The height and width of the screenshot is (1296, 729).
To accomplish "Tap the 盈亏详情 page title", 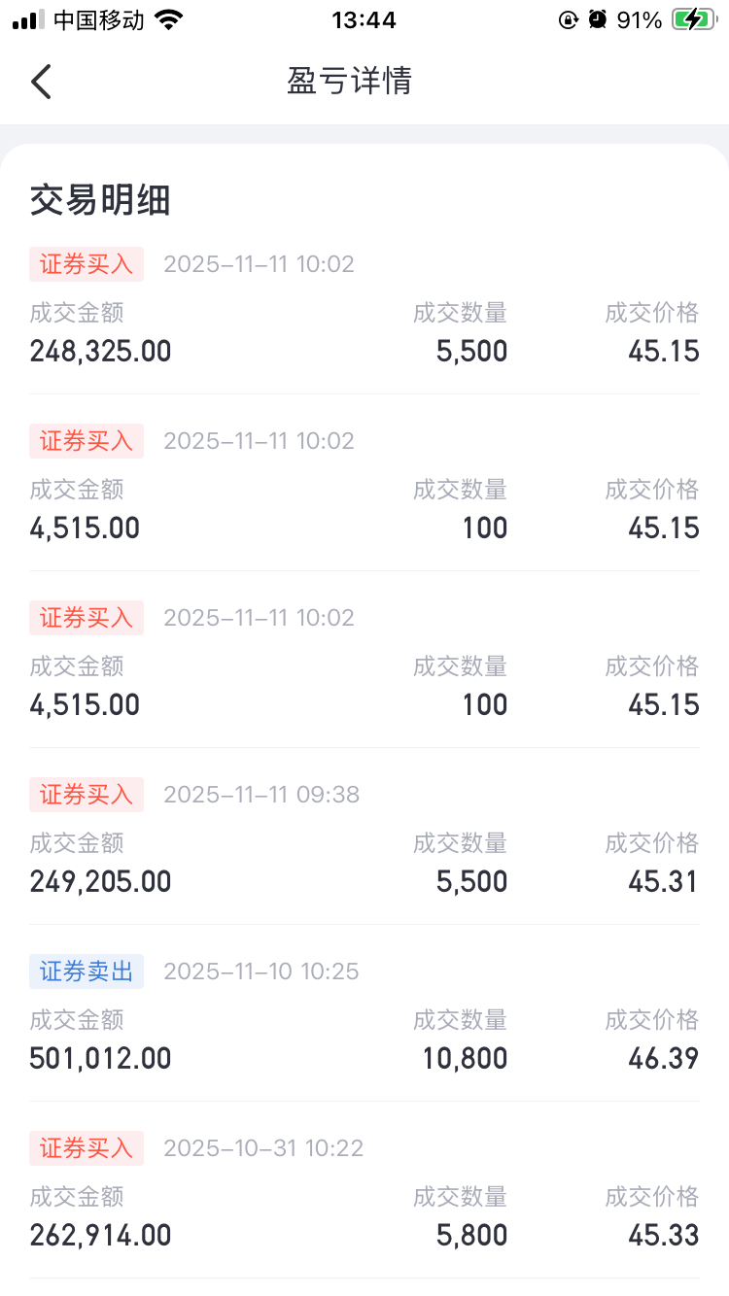I will [350, 81].
